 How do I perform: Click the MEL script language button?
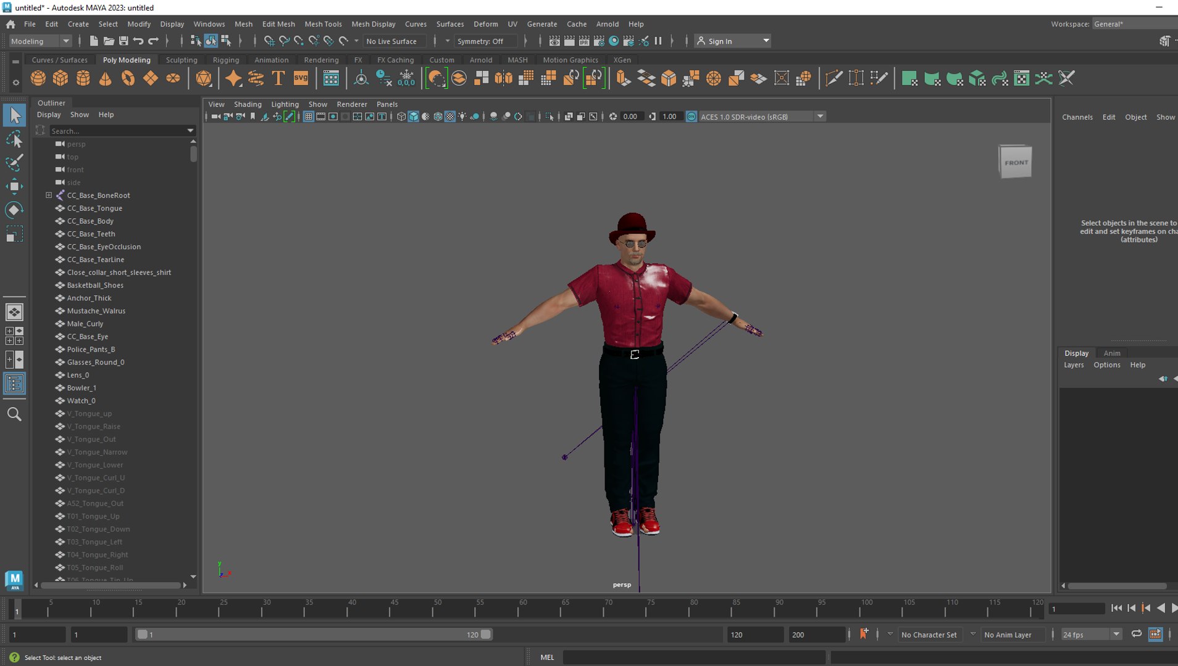[x=547, y=657]
